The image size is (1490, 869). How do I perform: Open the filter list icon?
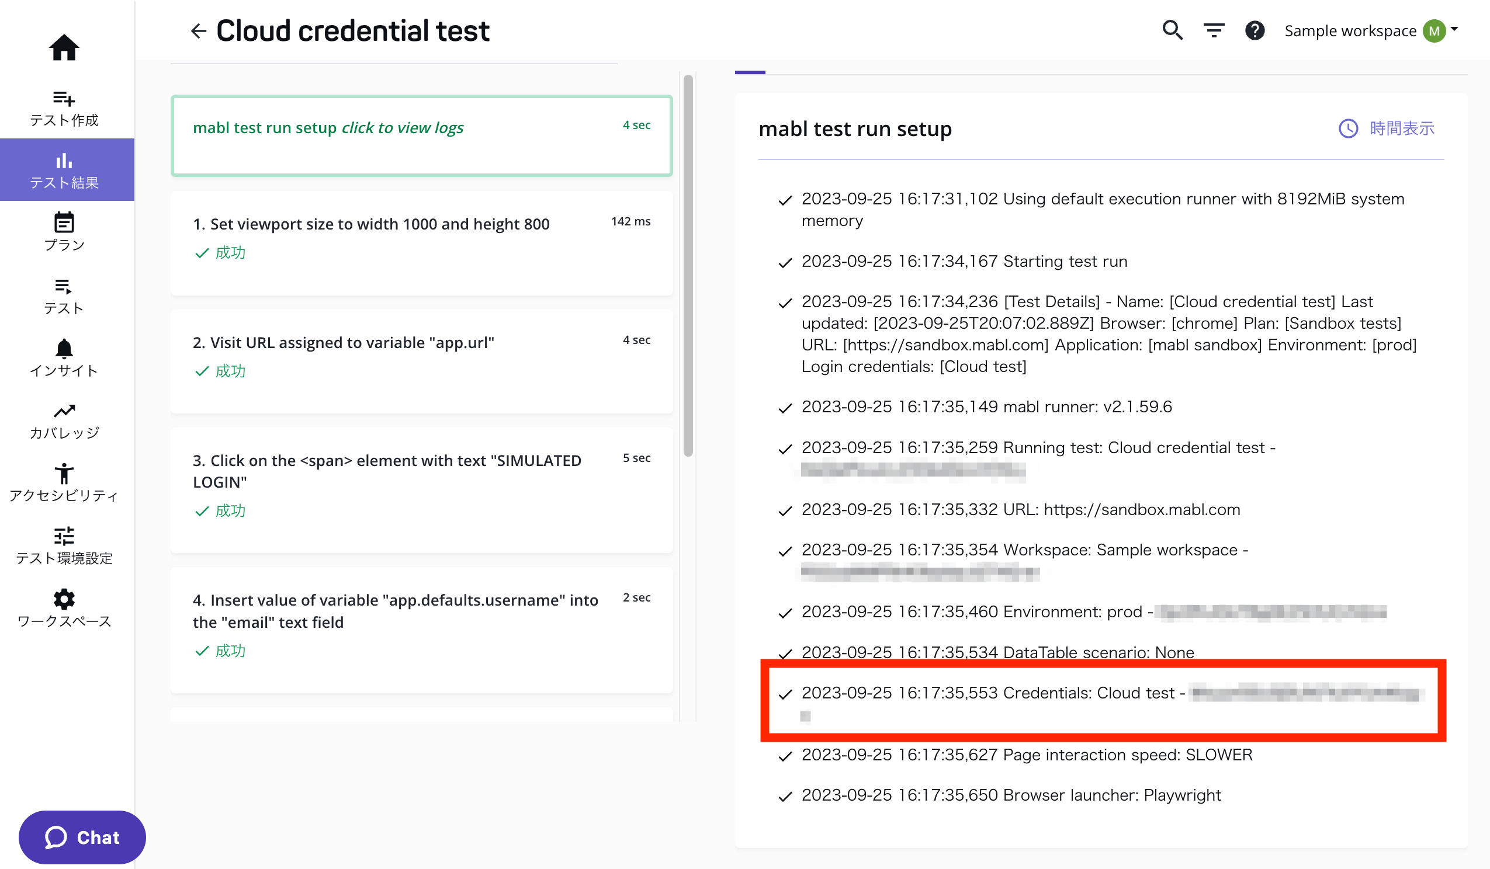[1214, 30]
